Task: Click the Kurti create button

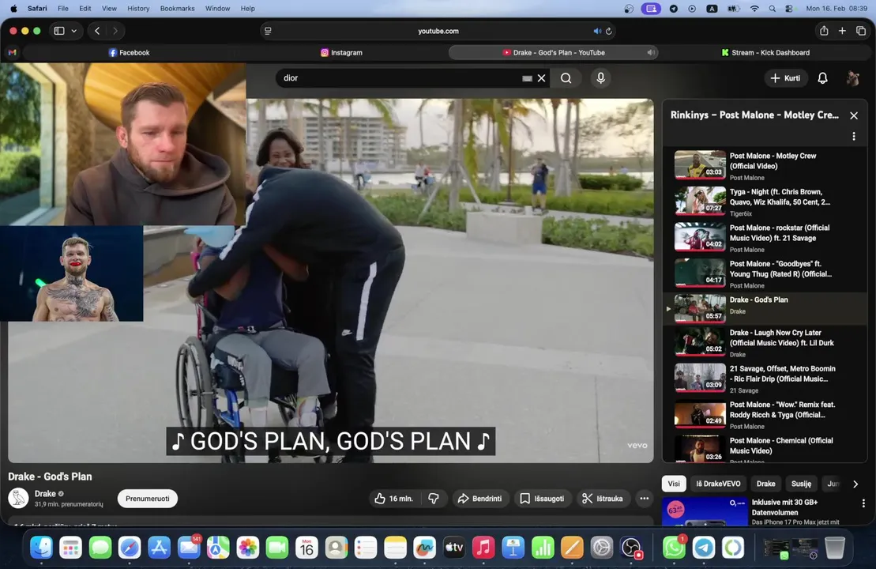Action: tap(785, 78)
